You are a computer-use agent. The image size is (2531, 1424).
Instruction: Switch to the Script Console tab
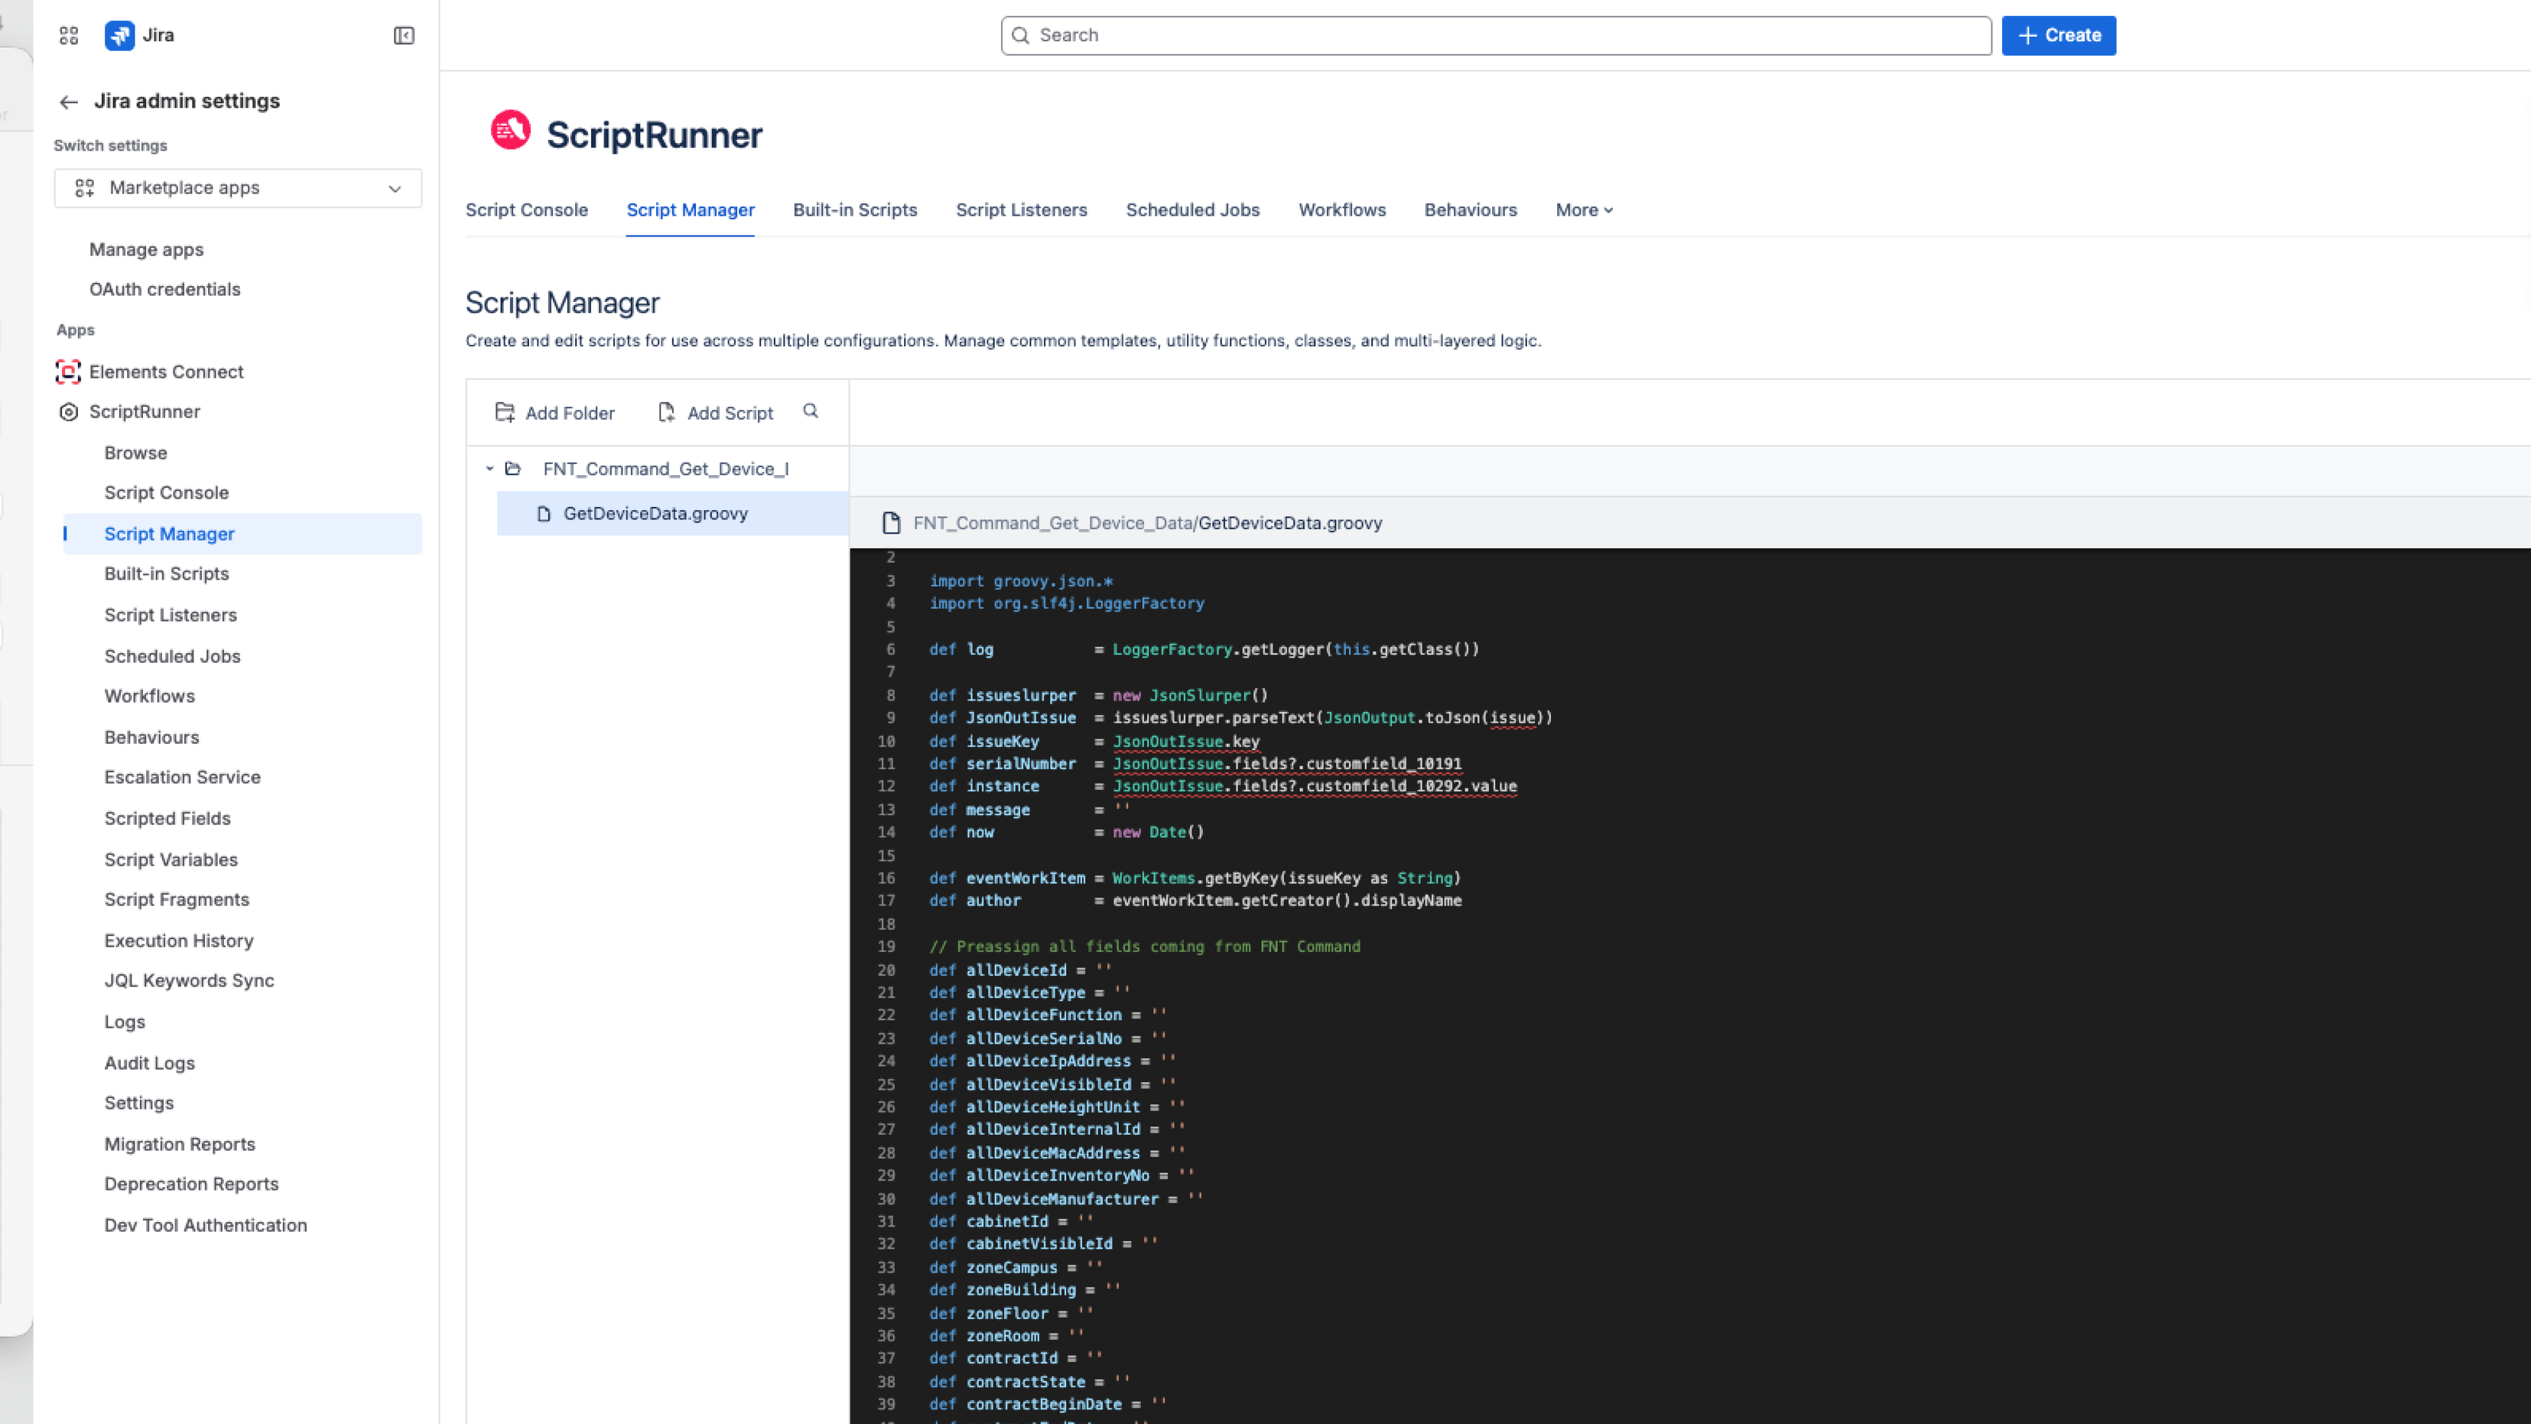526,210
